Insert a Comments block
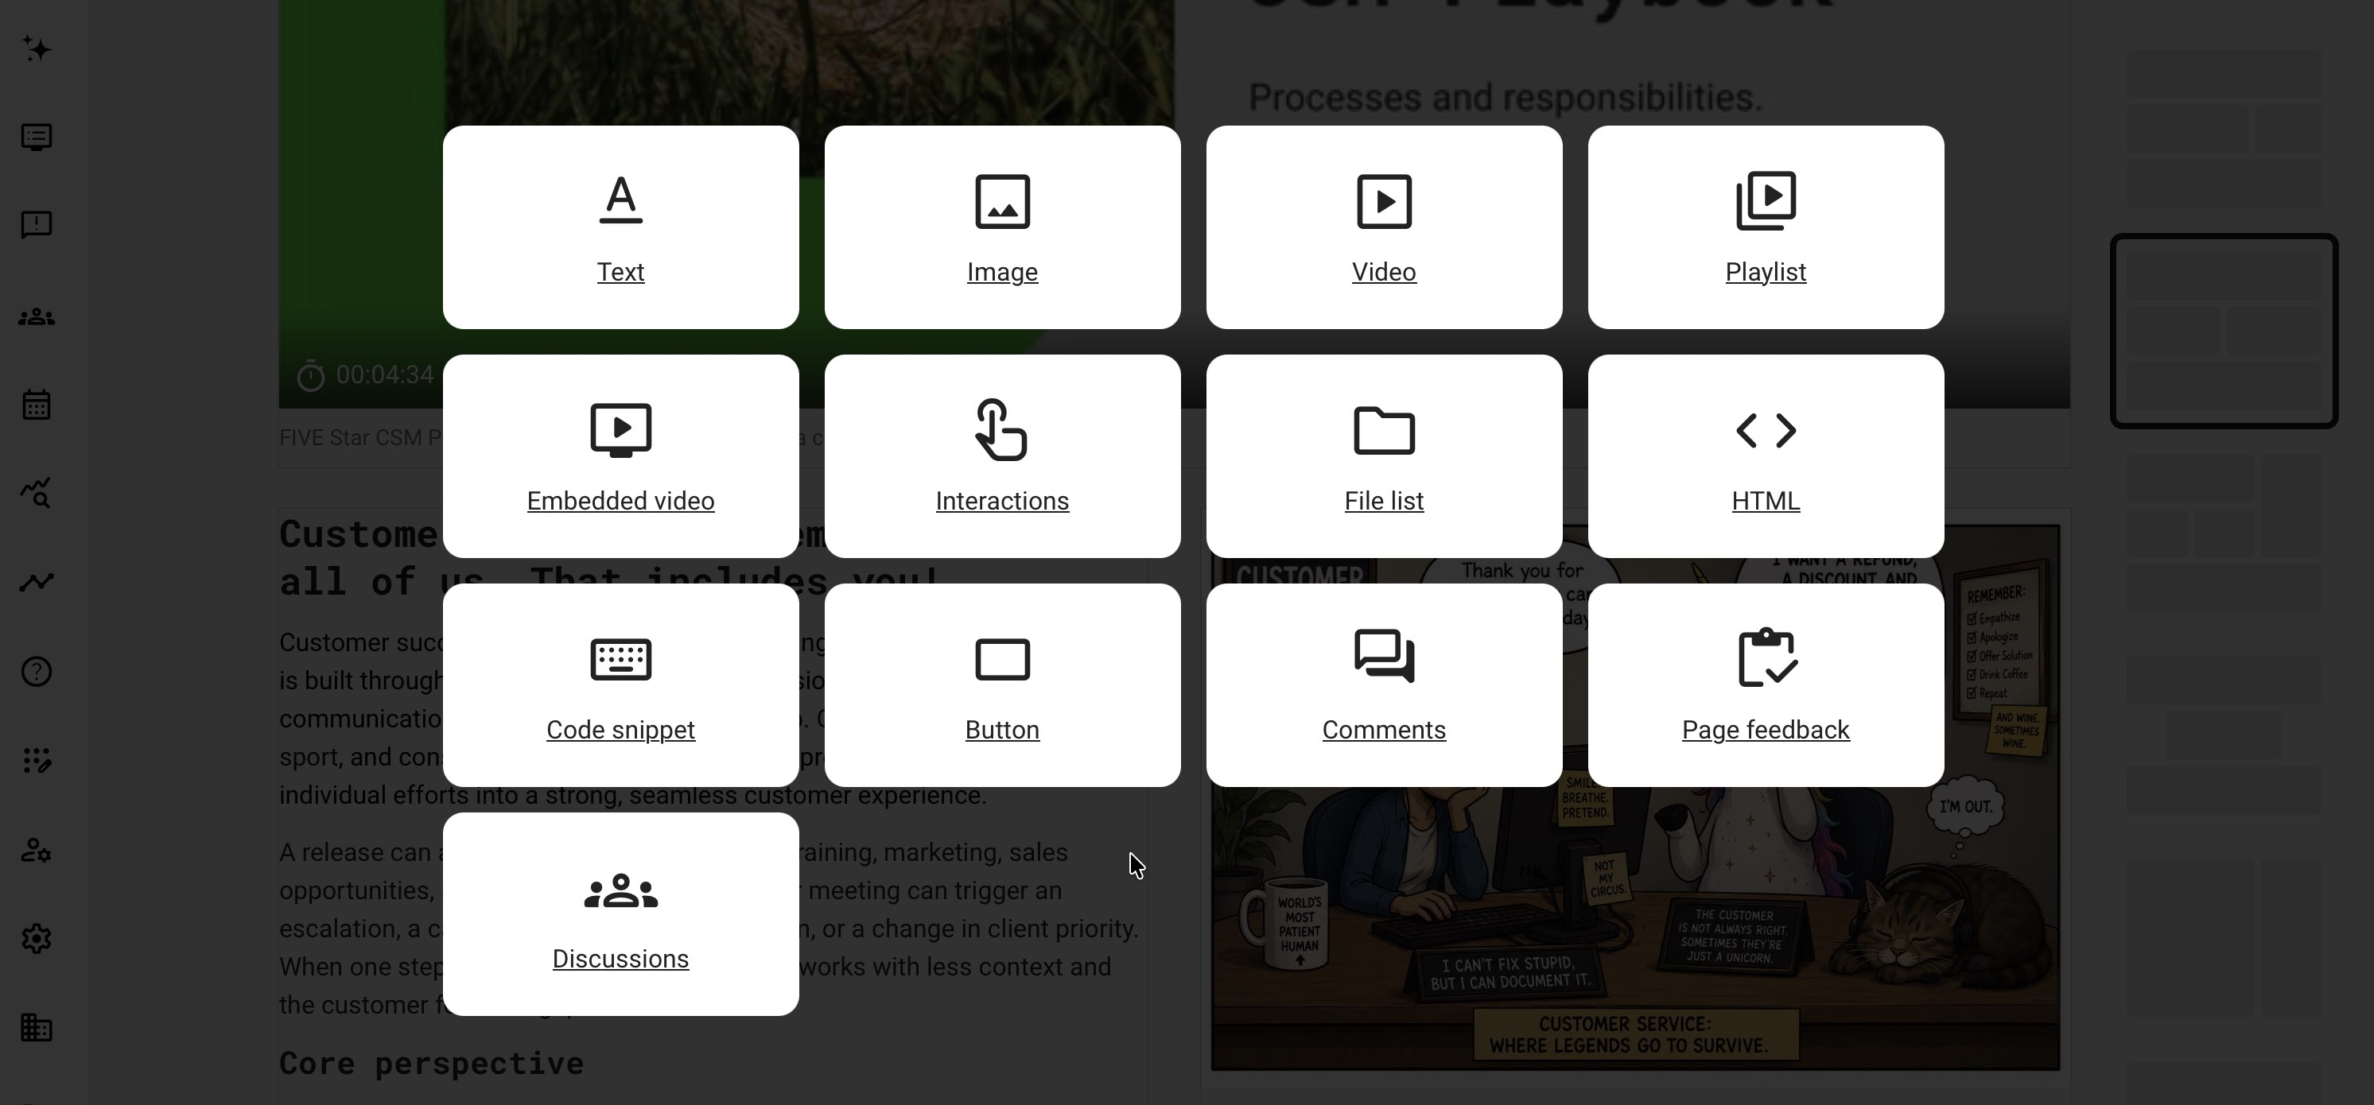 click(x=1383, y=685)
